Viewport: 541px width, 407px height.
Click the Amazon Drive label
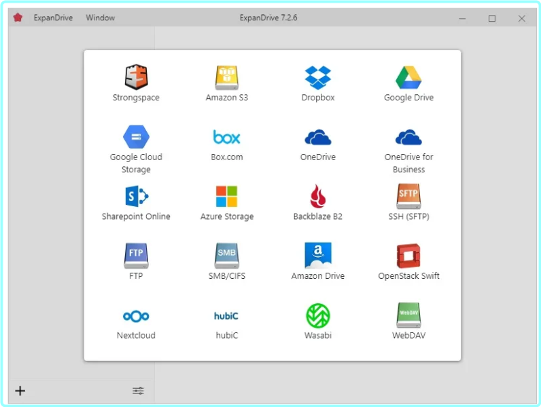[x=318, y=276]
